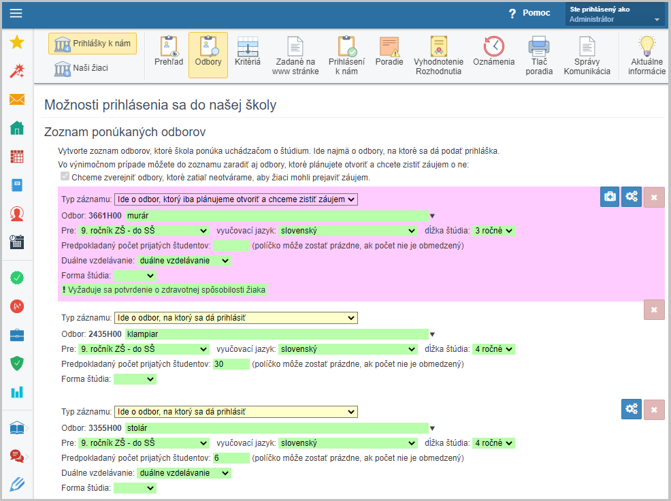Open the Poradie toolbar item
This screenshot has width=671, height=501.
click(389, 52)
